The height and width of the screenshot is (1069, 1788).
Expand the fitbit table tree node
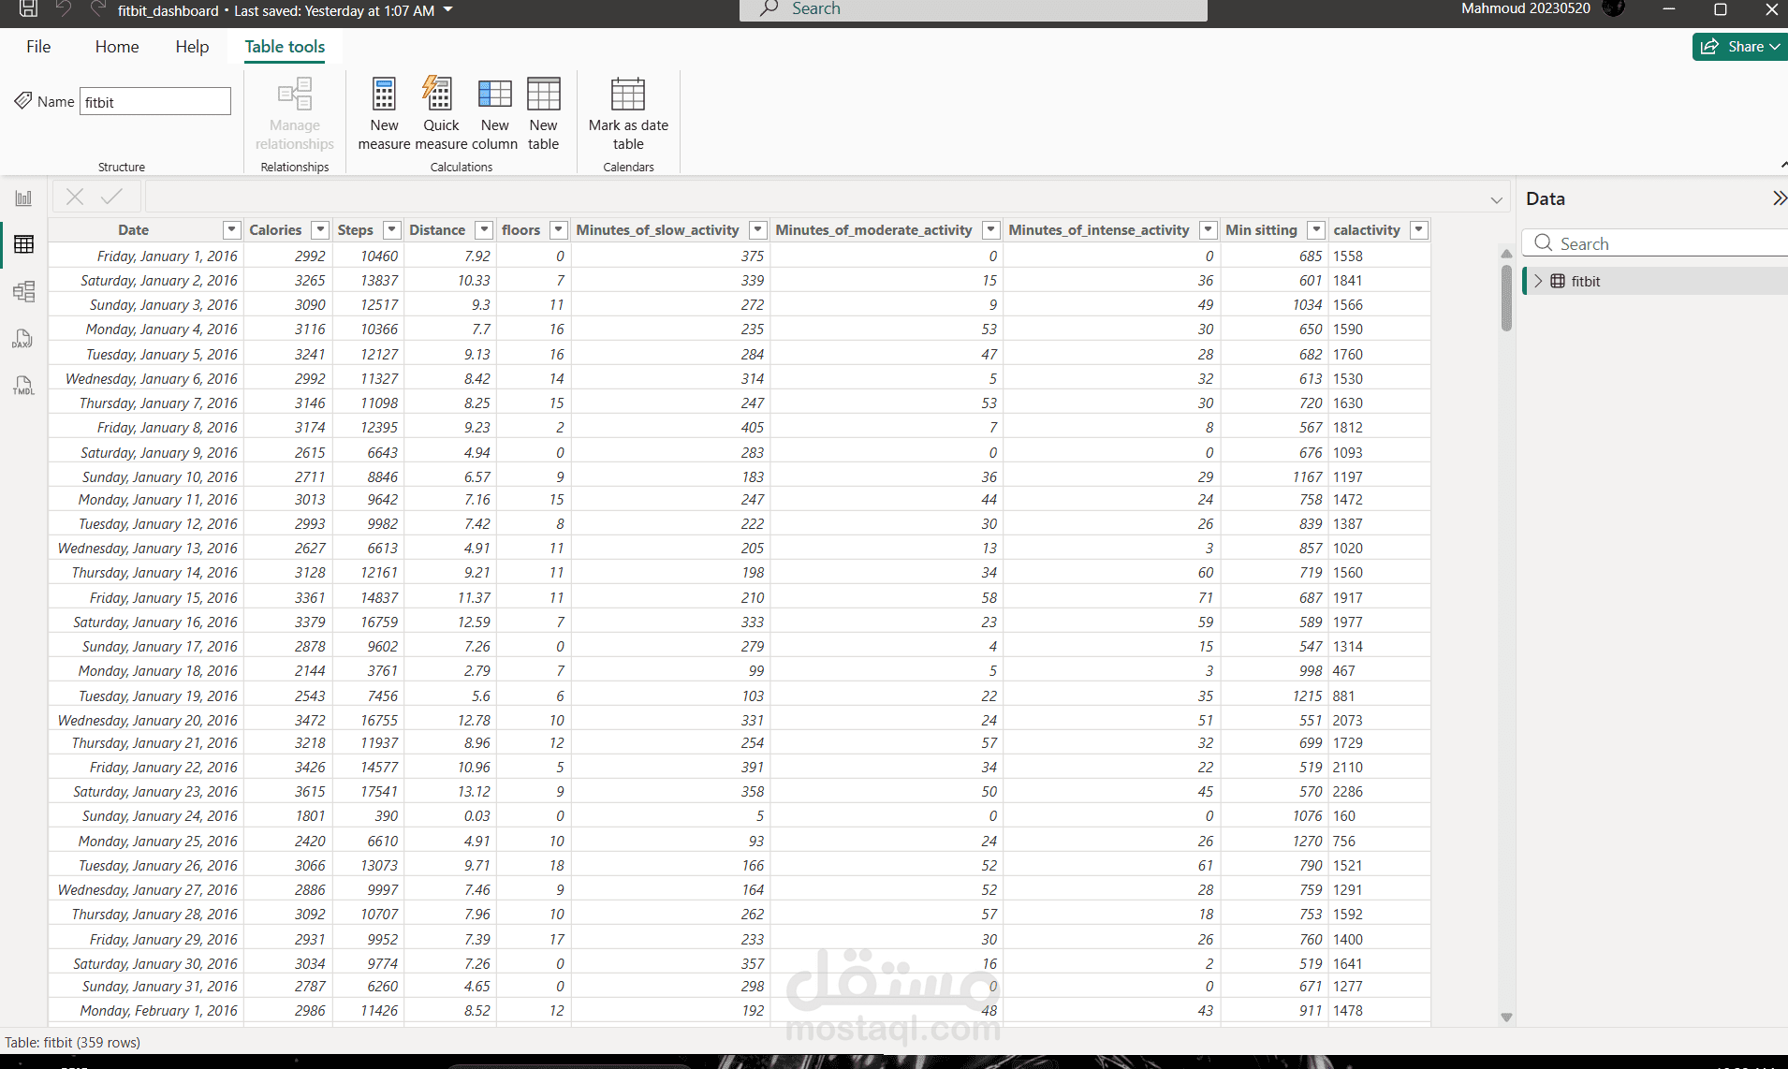coord(1538,281)
